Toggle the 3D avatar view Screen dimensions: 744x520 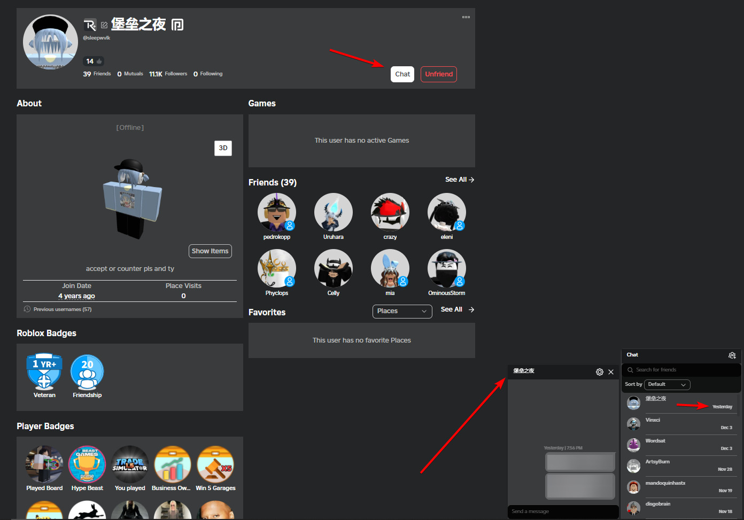tap(223, 148)
